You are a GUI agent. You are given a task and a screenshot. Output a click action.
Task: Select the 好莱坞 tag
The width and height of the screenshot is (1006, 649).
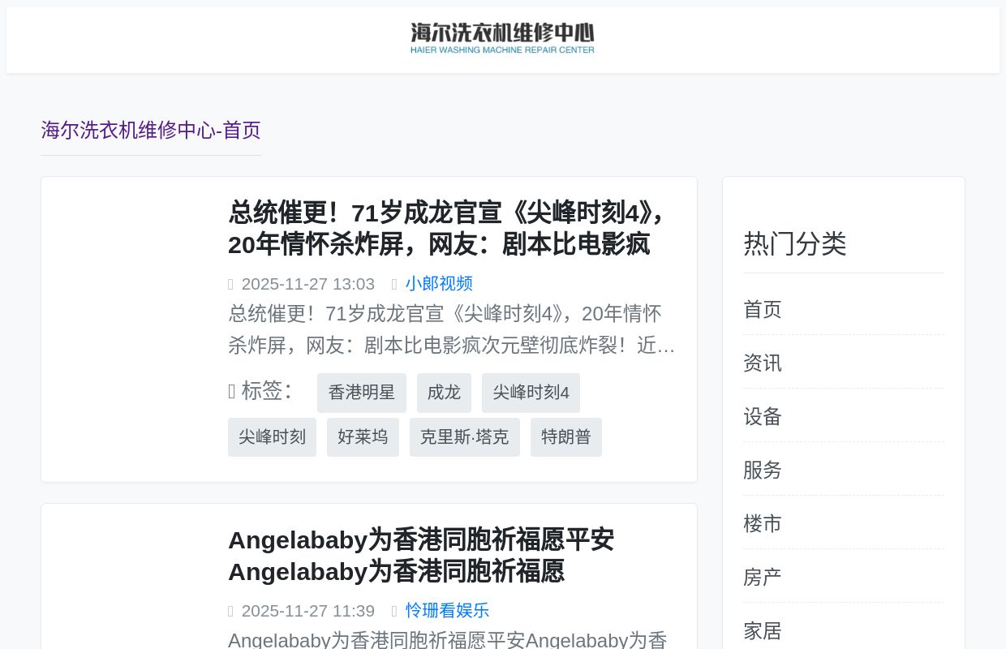(x=363, y=437)
